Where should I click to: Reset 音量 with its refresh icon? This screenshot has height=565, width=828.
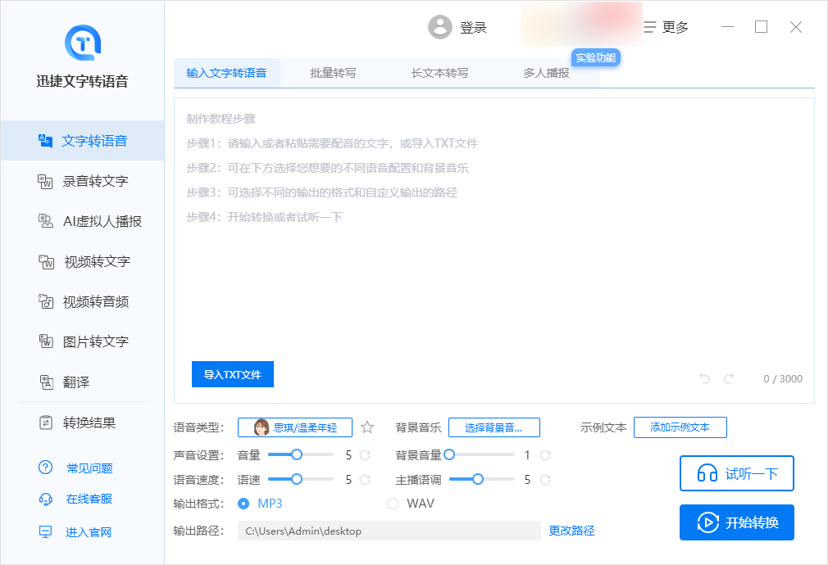365,455
